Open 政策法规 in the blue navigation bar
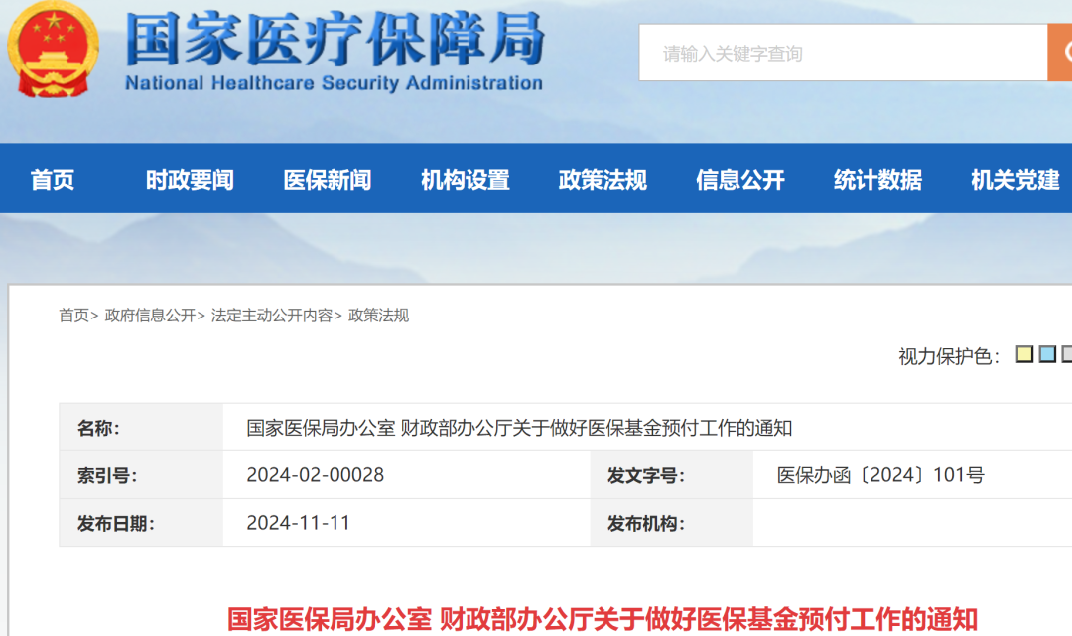The height and width of the screenshot is (636, 1072). tap(603, 180)
